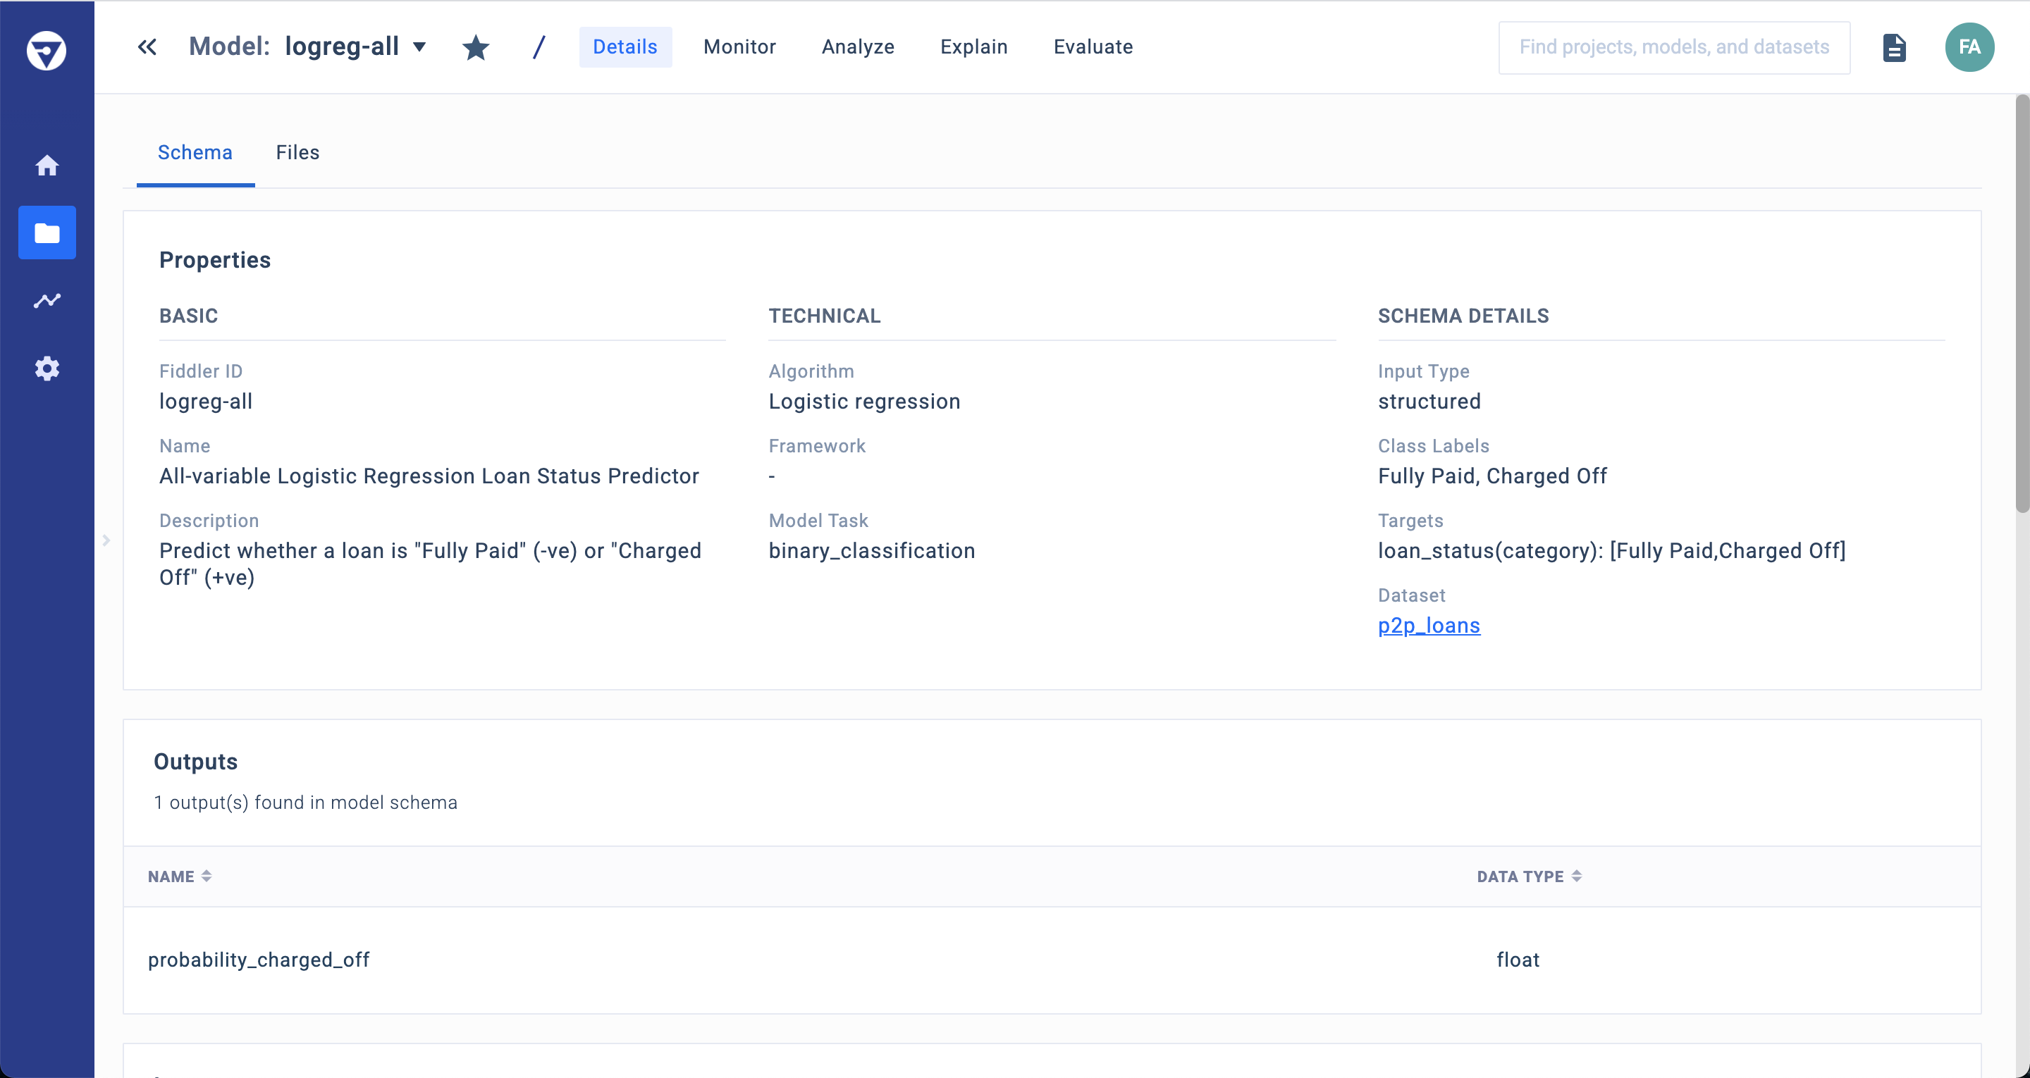Open the Projects folder sidebar icon
Screen dimensions: 2030x1078
(47, 233)
